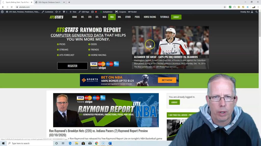Click BET NOW on the Sports Interaction banner
The image size is (261, 146).
click(167, 80)
